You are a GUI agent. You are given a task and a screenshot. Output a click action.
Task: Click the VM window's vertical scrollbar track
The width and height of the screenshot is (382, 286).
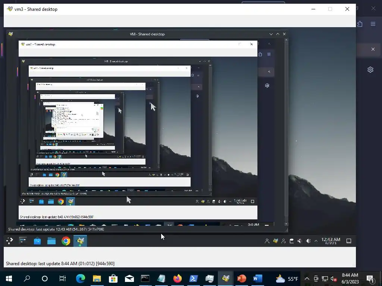coord(286,131)
